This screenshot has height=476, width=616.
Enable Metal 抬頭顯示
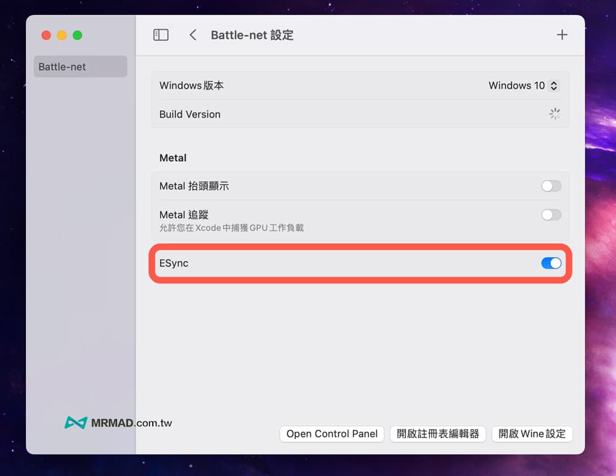[x=551, y=186]
